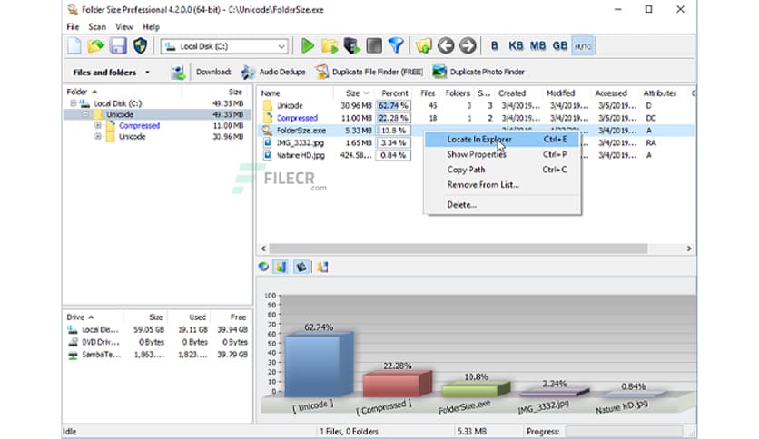
Task: Choose Copy Path from context menu
Action: point(502,170)
